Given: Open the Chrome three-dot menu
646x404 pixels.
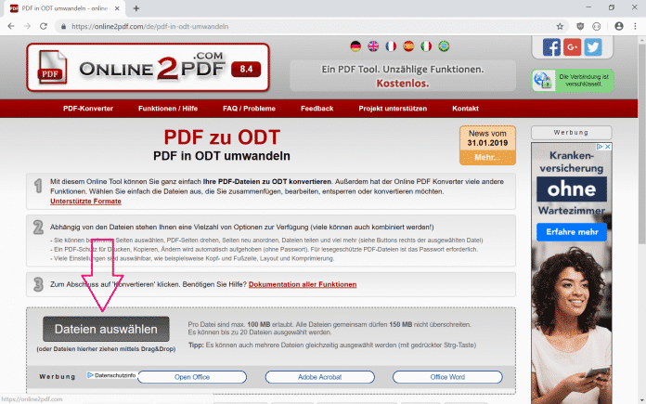Looking at the screenshot, I should click(x=634, y=26).
